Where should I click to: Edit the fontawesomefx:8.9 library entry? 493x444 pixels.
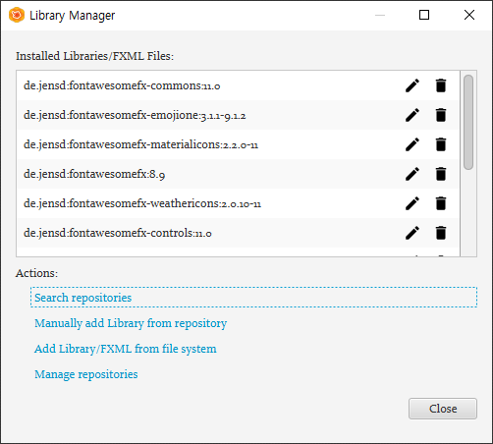pos(412,174)
